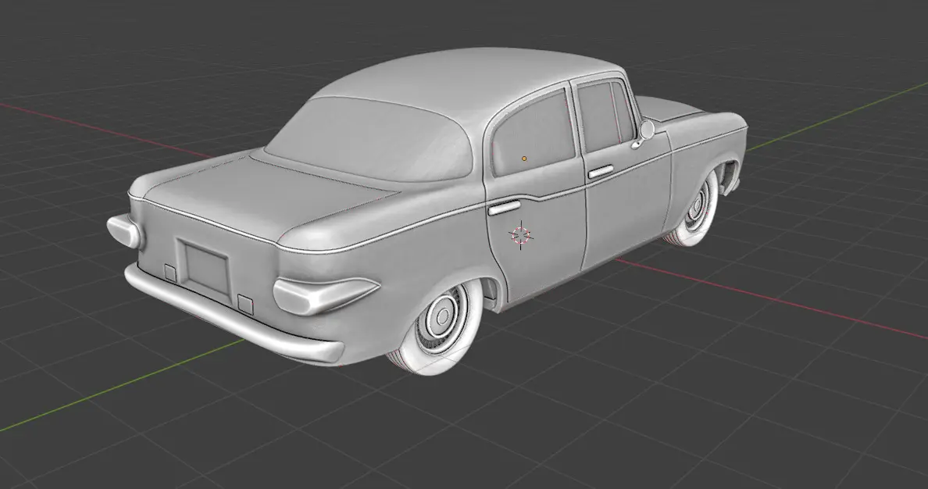The image size is (928, 489).
Task: Select the front door handle
Action: [x=600, y=172]
